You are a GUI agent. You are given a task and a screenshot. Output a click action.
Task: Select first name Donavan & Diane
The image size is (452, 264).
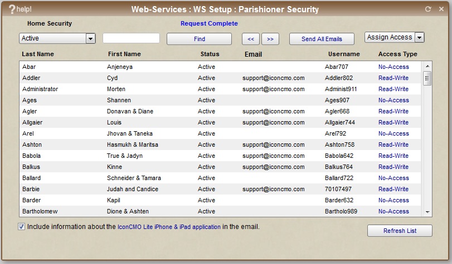(130, 111)
